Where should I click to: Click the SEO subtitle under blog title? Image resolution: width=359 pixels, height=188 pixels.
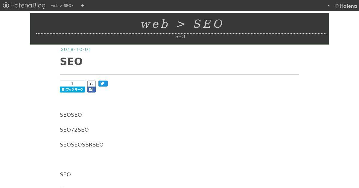click(x=180, y=36)
